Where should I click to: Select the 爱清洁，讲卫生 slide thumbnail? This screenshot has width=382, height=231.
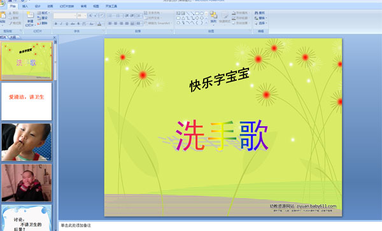(x=27, y=101)
